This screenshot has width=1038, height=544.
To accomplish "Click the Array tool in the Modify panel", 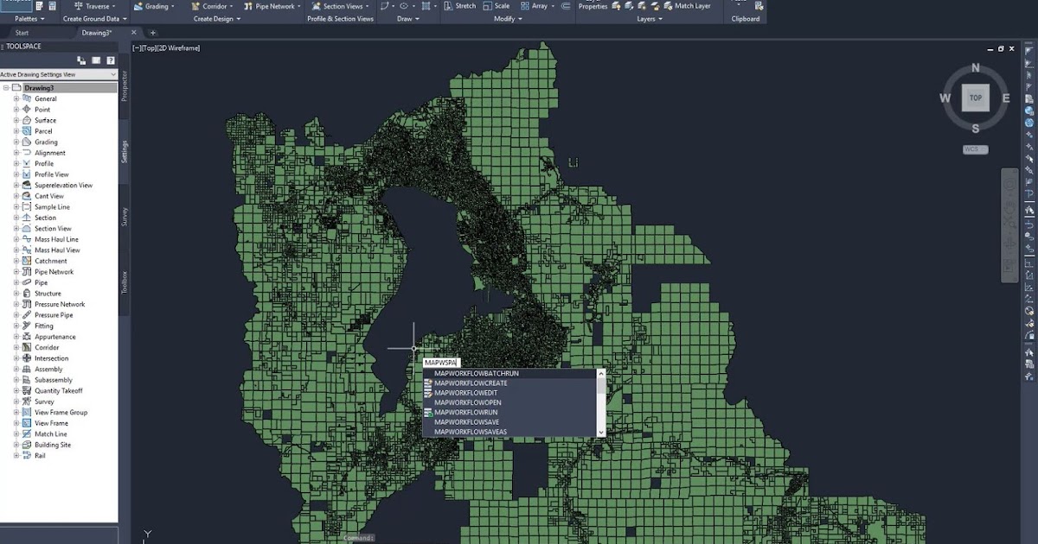I will click(x=537, y=6).
